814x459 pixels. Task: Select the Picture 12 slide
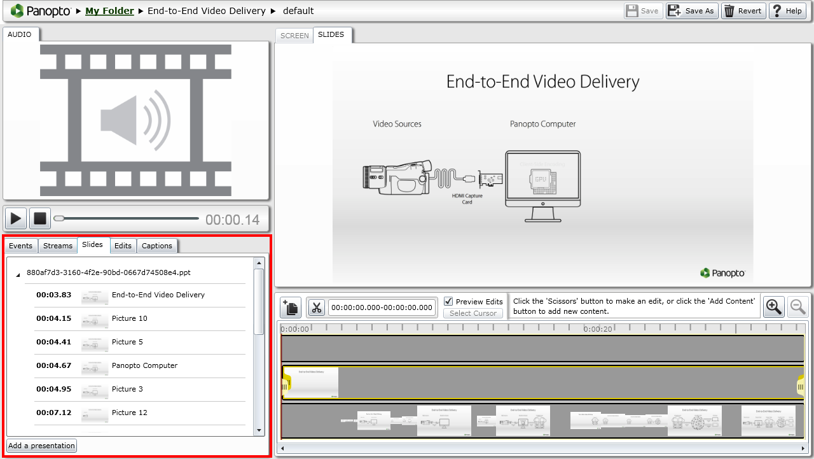pos(140,413)
